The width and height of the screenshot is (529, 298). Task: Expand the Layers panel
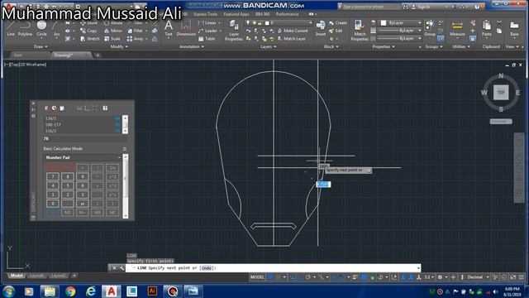pyautogui.click(x=268, y=46)
